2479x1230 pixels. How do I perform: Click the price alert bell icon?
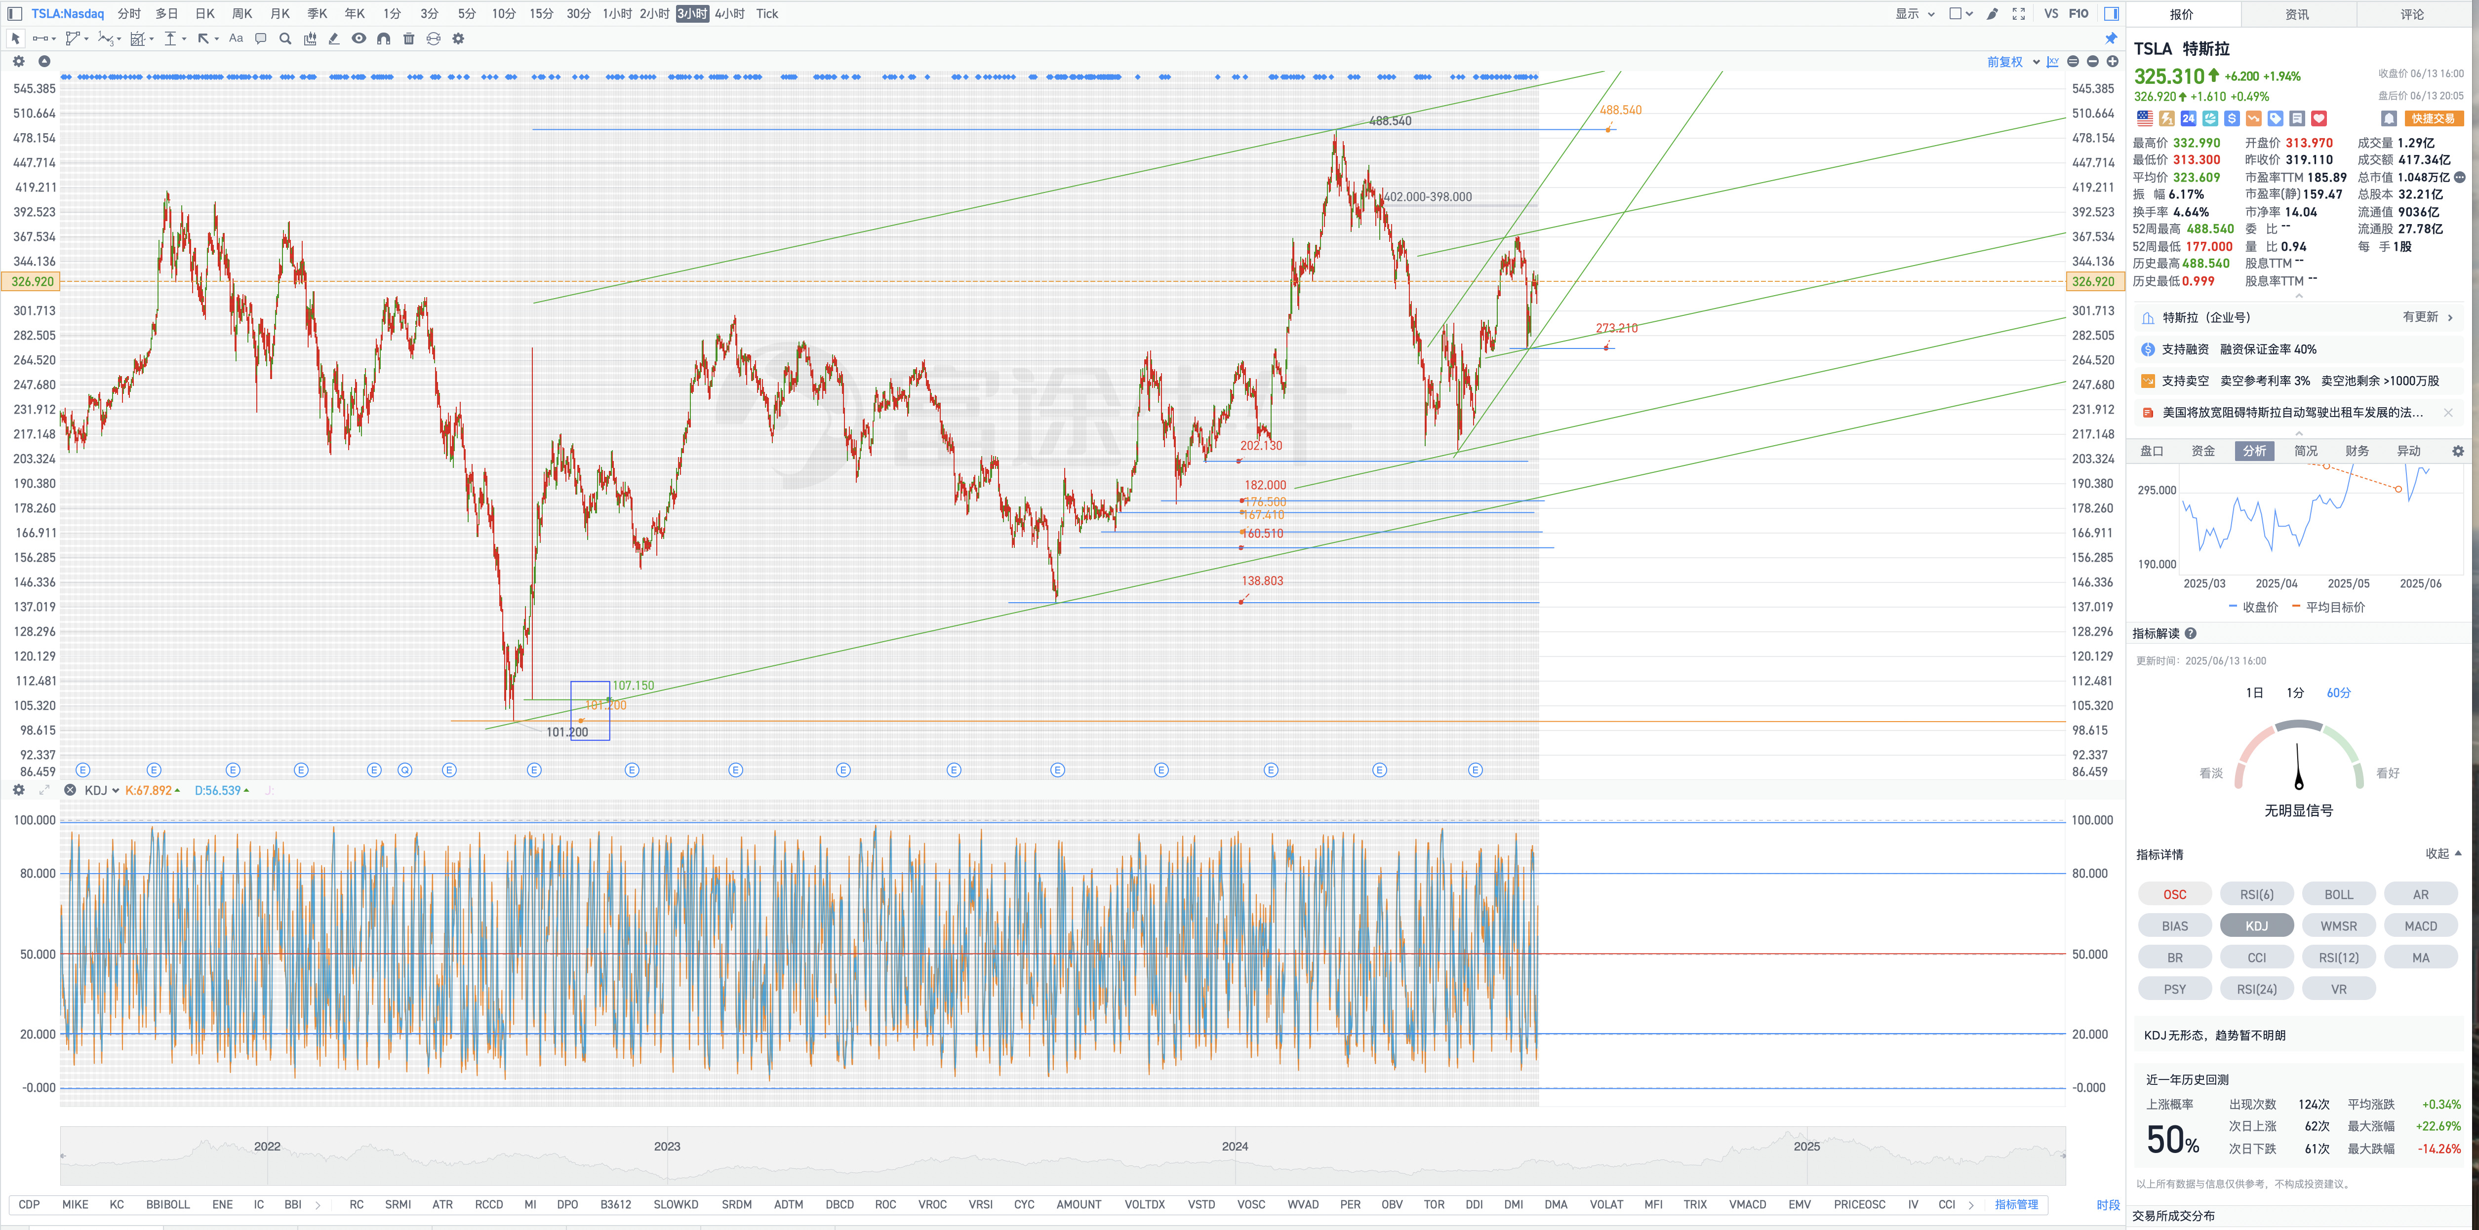coord(2389,118)
